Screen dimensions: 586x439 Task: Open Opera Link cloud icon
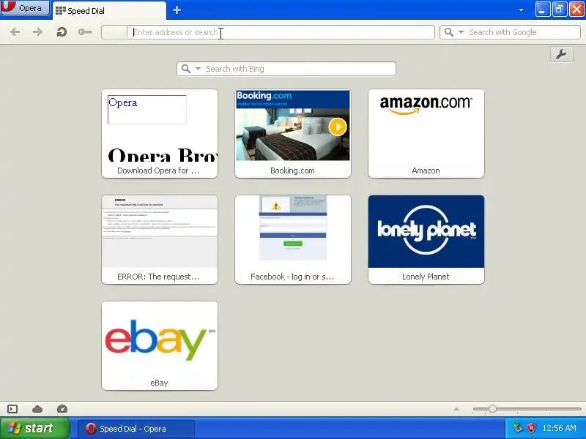(x=37, y=409)
